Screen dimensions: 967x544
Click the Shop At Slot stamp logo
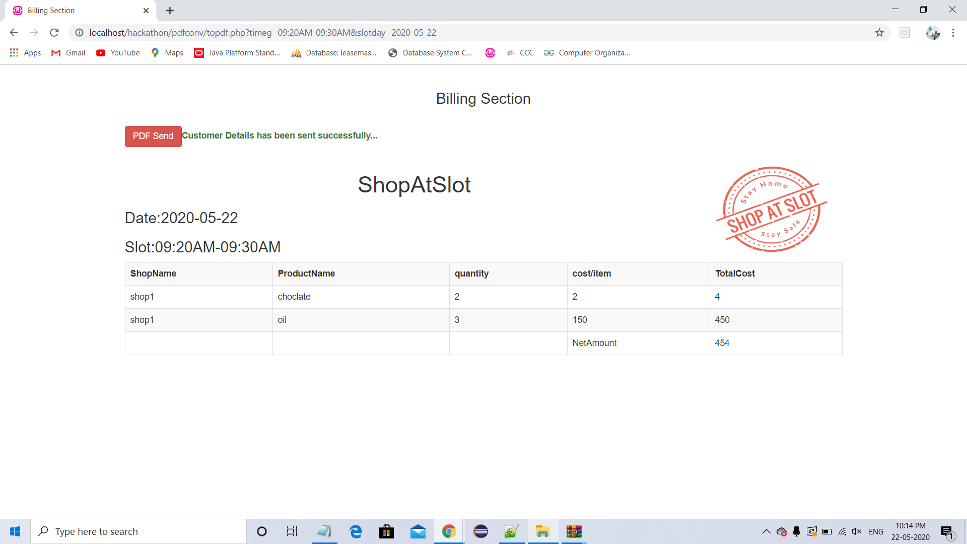pos(771,209)
